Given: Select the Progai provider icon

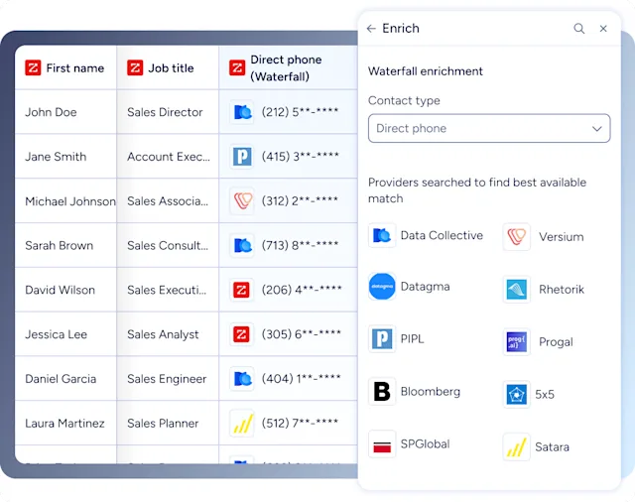Looking at the screenshot, I should coord(516,341).
